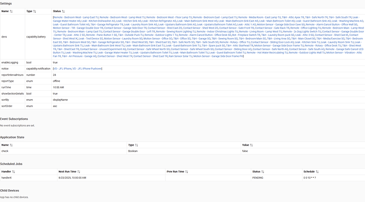Sort Application State by Name arrows
This screenshot has height=202, width=365.
point(11,145)
